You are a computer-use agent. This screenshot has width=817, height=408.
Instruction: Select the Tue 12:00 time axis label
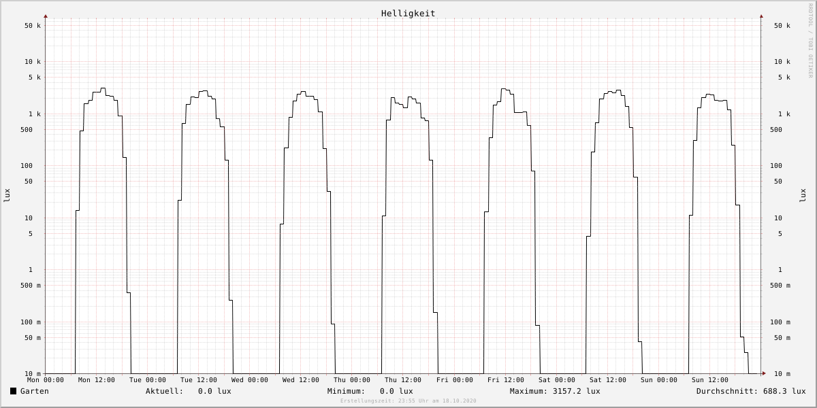[199, 380]
